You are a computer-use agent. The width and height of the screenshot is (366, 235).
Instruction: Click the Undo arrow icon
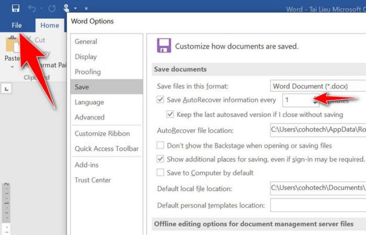click(32, 9)
